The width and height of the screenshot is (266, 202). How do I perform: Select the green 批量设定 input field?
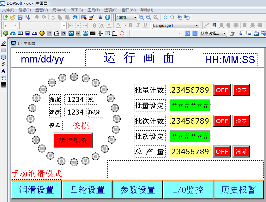coord(190,105)
